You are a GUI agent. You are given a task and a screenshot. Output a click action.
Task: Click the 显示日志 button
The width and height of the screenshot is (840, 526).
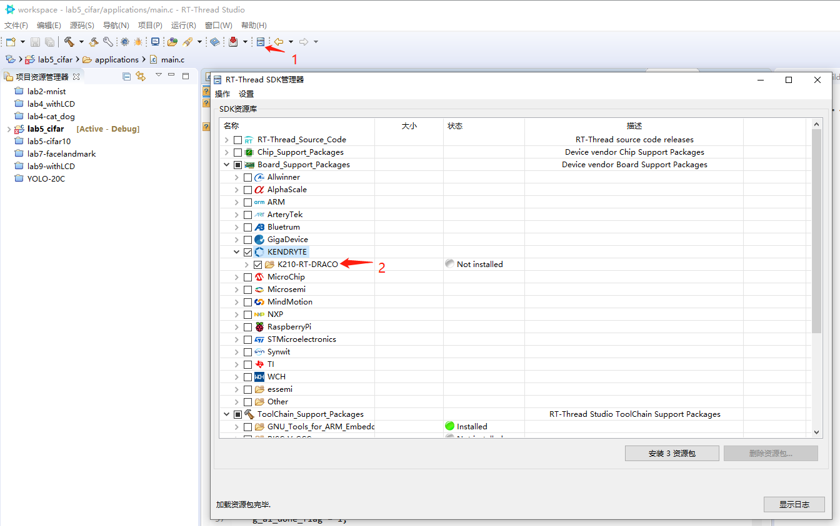(x=794, y=505)
